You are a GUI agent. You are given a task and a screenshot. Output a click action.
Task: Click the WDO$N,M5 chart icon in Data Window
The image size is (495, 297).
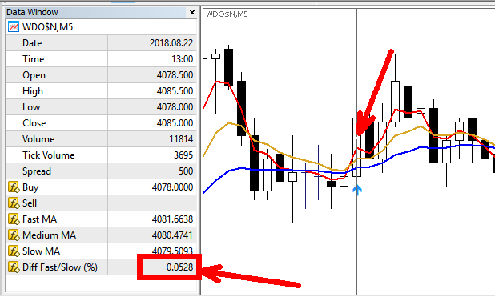tap(14, 27)
